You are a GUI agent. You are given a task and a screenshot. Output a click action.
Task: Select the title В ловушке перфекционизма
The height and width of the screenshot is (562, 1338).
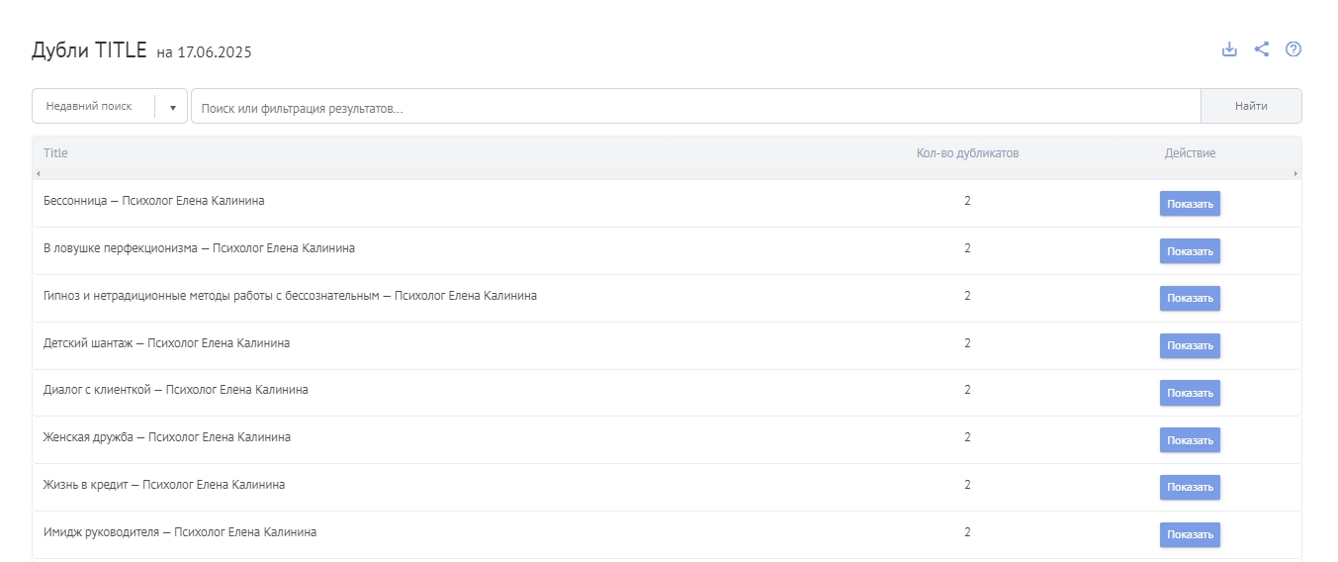(x=200, y=248)
